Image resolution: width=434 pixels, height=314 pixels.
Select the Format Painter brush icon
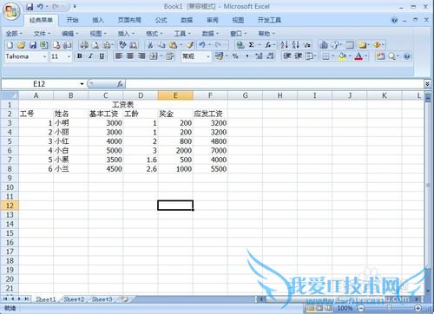[x=190, y=45]
